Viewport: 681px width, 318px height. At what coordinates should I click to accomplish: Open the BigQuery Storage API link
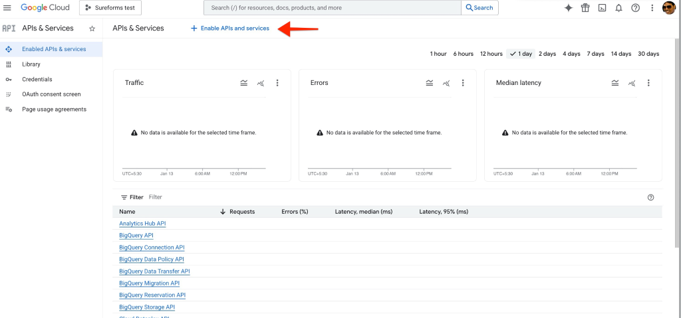pos(147,307)
